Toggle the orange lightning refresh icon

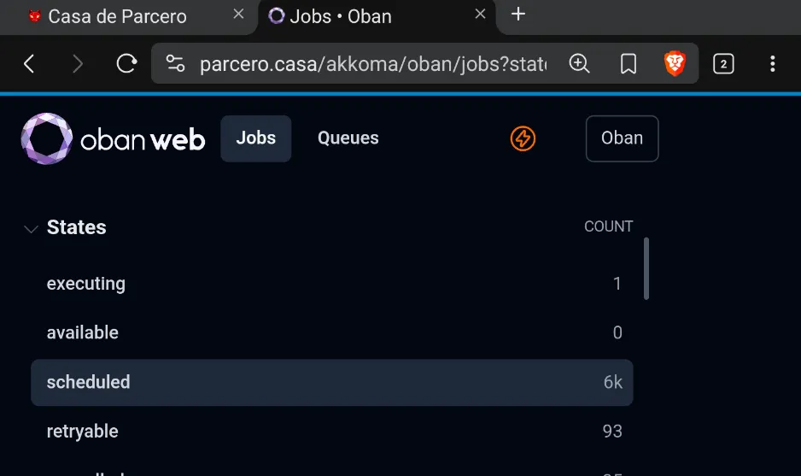coord(523,138)
